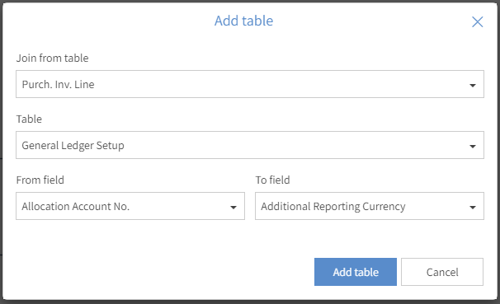Click the From field label

click(x=40, y=180)
